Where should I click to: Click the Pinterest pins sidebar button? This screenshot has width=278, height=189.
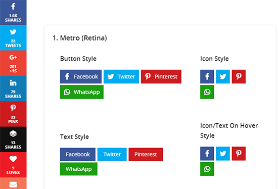point(13,114)
